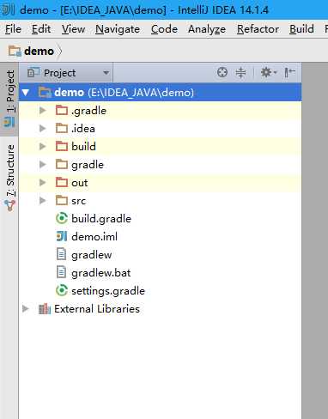This screenshot has width=328, height=419.
Task: Click the demo.iml module file icon
Action: [62, 236]
